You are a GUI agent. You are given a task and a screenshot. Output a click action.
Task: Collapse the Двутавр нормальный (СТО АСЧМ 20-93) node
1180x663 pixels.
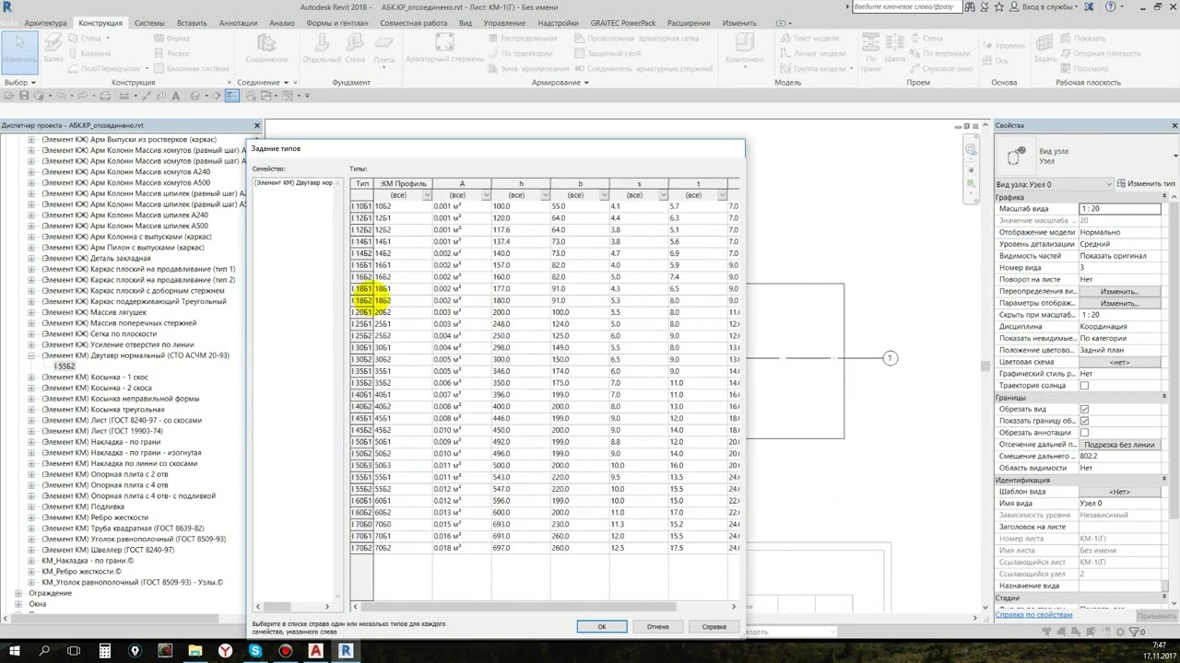[x=30, y=355]
